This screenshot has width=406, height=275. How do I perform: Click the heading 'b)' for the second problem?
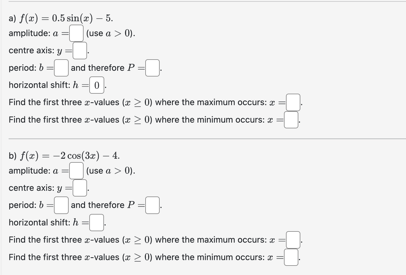point(12,156)
